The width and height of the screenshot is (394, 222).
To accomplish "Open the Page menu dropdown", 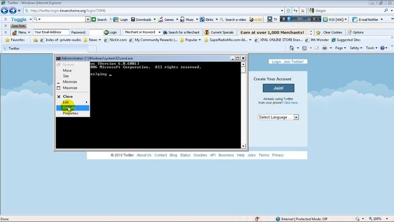I will click(x=340, y=48).
